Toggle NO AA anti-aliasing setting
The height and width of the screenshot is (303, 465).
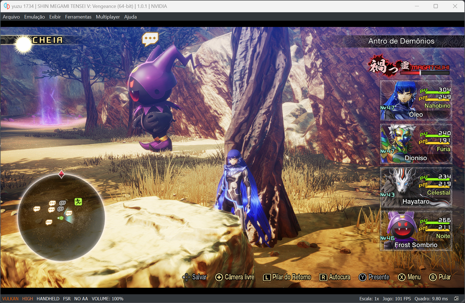pyautogui.click(x=81, y=298)
